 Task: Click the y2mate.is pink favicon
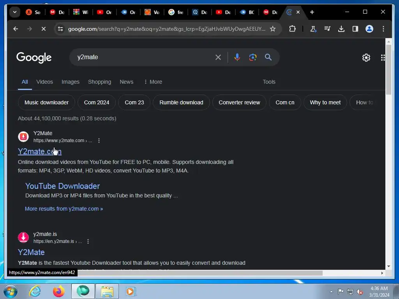[23, 237]
